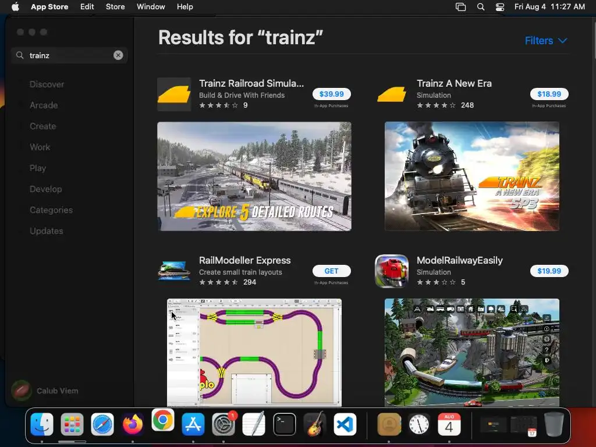596x447 pixels.
Task: View RailModeller track layout screenshot
Action: [254, 352]
